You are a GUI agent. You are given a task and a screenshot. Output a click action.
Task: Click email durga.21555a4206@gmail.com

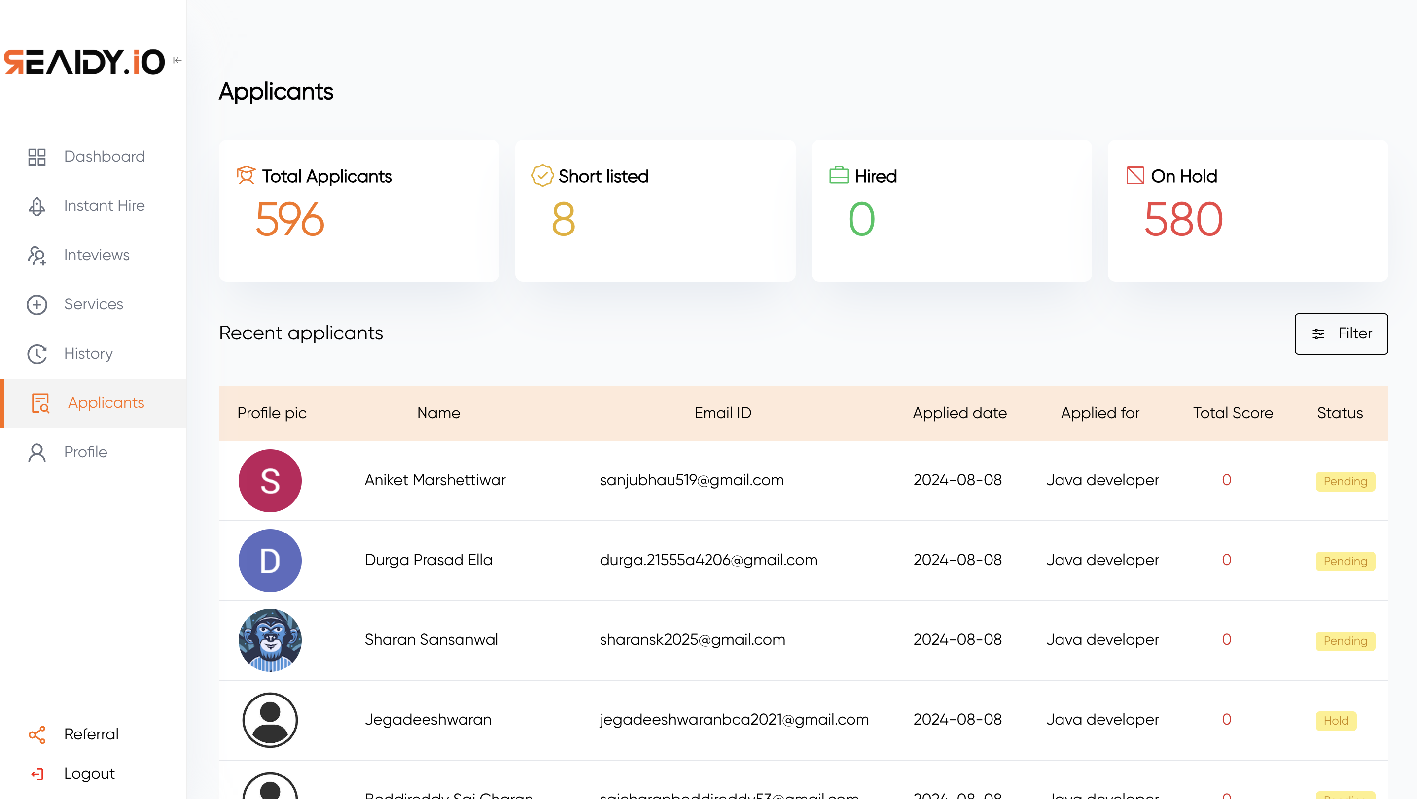pos(708,560)
